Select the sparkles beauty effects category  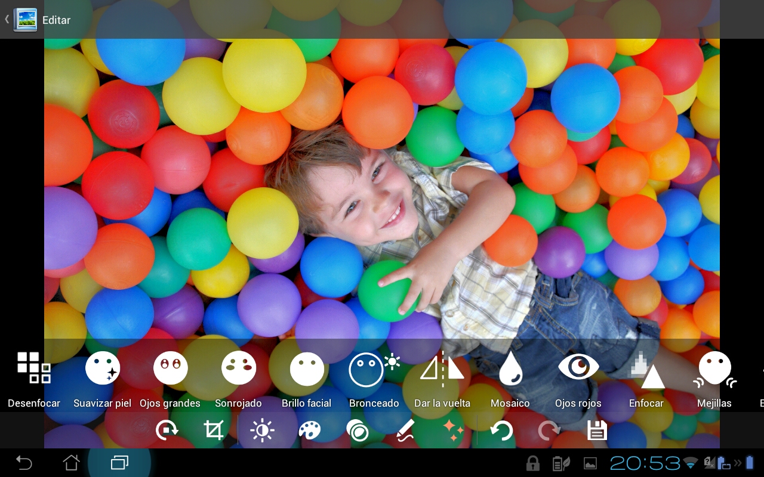tap(453, 430)
